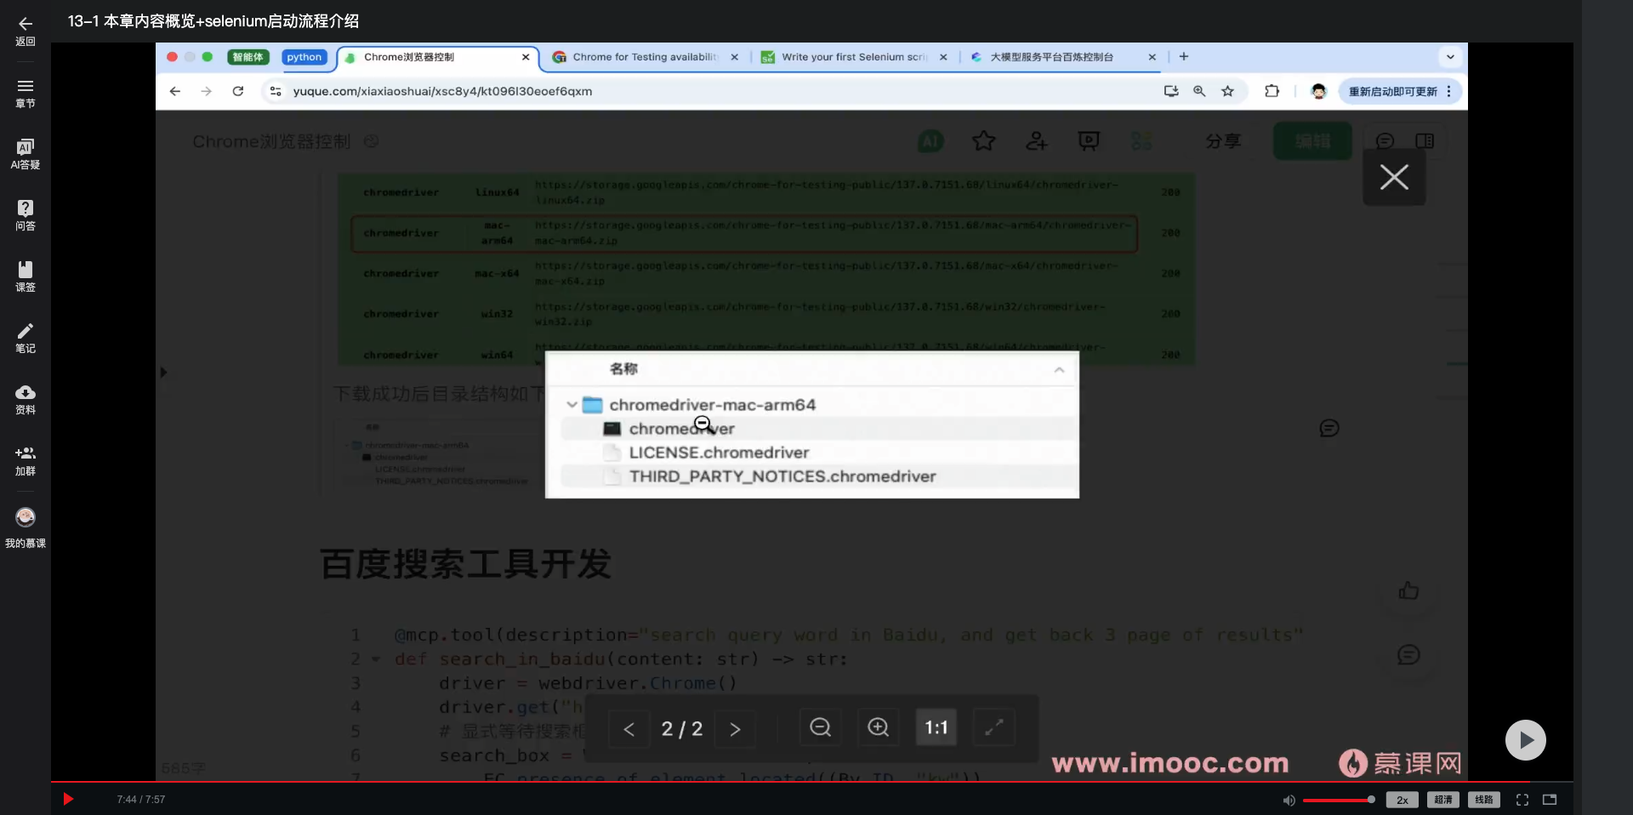This screenshot has height=815, width=1633.
Task: Open the Chrome profile avatar
Action: [1318, 91]
